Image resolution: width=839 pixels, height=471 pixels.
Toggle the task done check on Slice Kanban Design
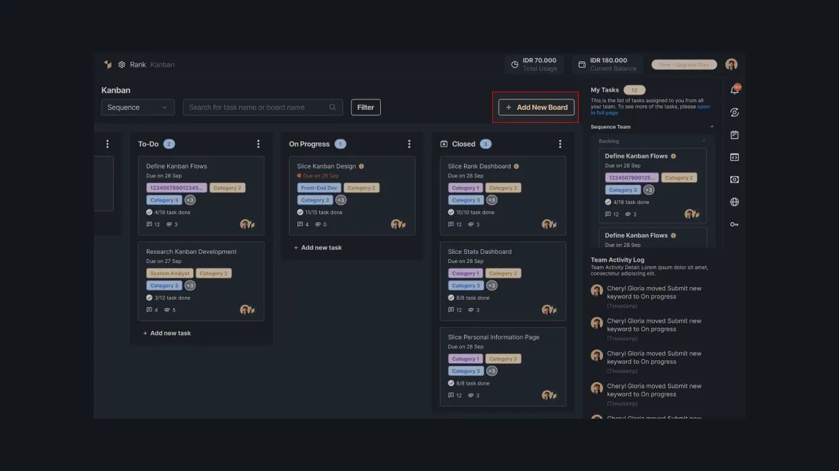(300, 212)
